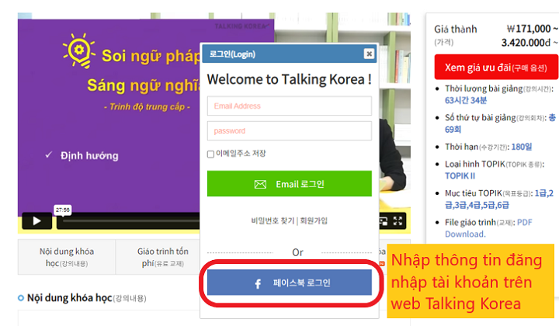Log in with 페이스북 로그인 button

coord(289,283)
